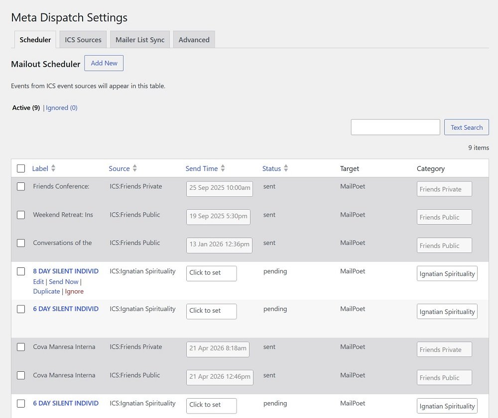Click send time field 19 Sep 2025 5:30pm

[x=218, y=217]
